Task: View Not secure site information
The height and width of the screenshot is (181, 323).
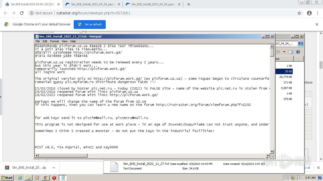Action: (x=41, y=13)
